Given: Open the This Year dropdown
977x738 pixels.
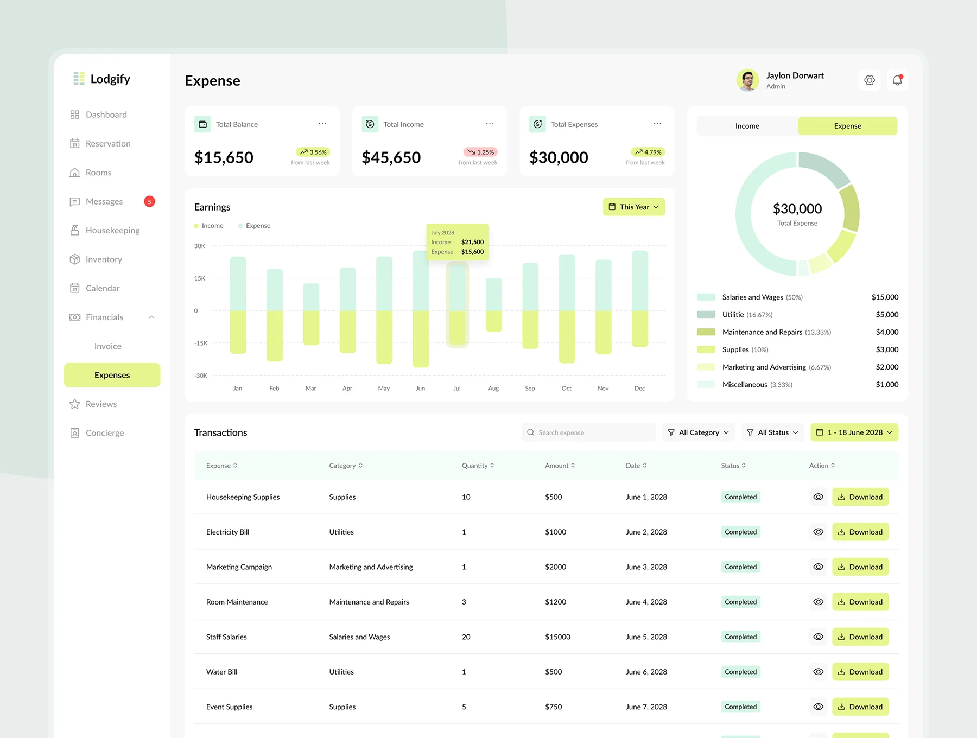Looking at the screenshot, I should coord(634,207).
